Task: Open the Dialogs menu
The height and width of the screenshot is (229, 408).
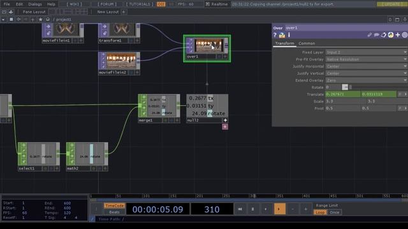Action: [x=35, y=4]
